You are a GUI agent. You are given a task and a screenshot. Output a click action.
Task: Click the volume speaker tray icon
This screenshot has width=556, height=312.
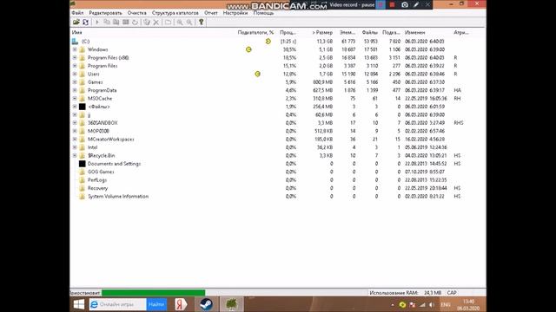[x=432, y=304]
